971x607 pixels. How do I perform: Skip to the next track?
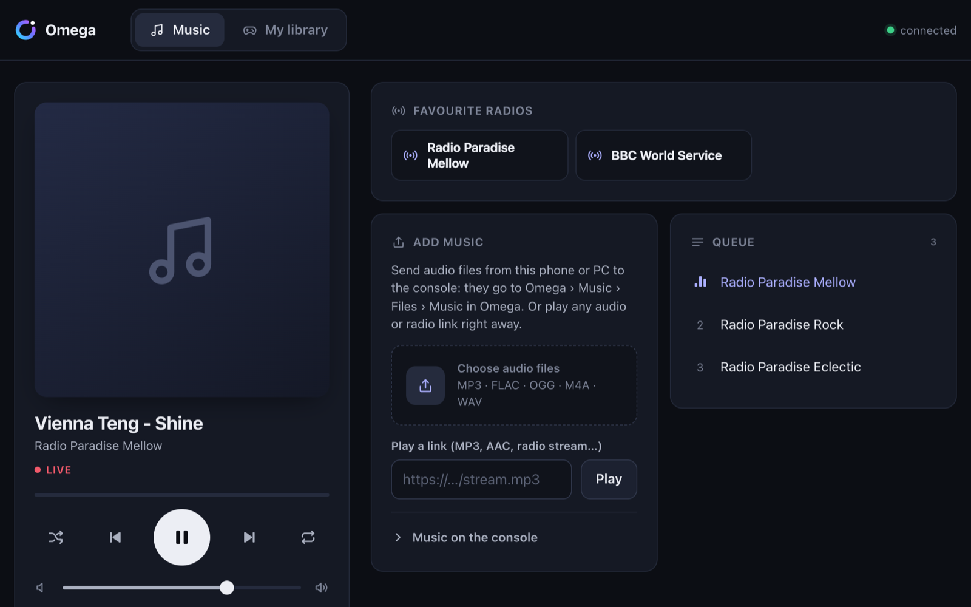coord(249,537)
